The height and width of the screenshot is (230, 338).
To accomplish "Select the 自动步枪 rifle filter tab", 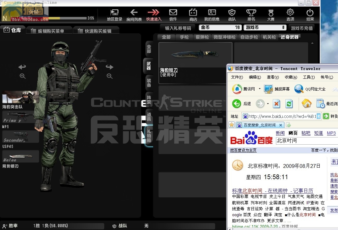I will click(249, 37).
